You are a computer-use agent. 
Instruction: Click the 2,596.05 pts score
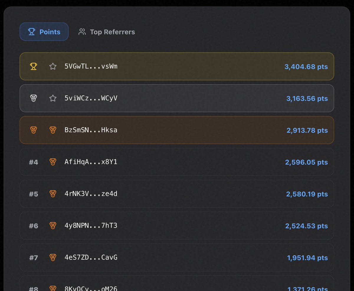click(x=307, y=162)
